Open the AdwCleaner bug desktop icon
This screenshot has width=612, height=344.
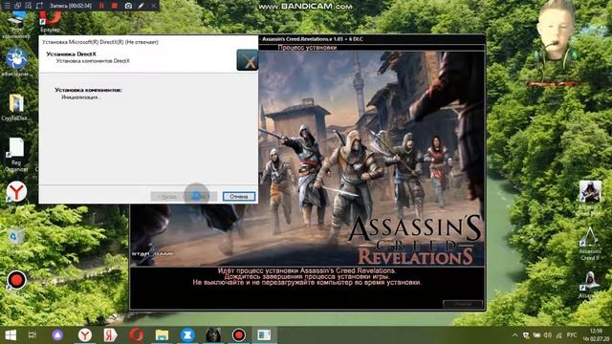(16, 62)
